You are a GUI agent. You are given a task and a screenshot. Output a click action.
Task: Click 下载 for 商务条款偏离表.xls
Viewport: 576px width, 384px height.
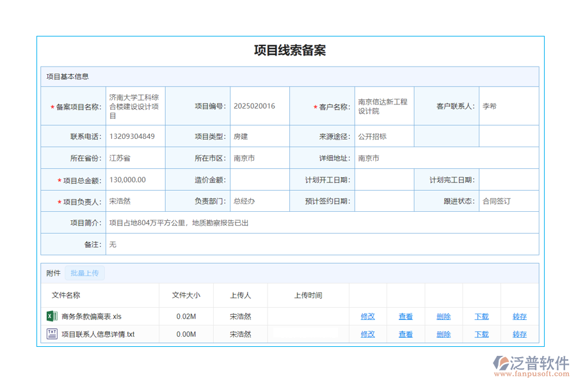(481, 316)
